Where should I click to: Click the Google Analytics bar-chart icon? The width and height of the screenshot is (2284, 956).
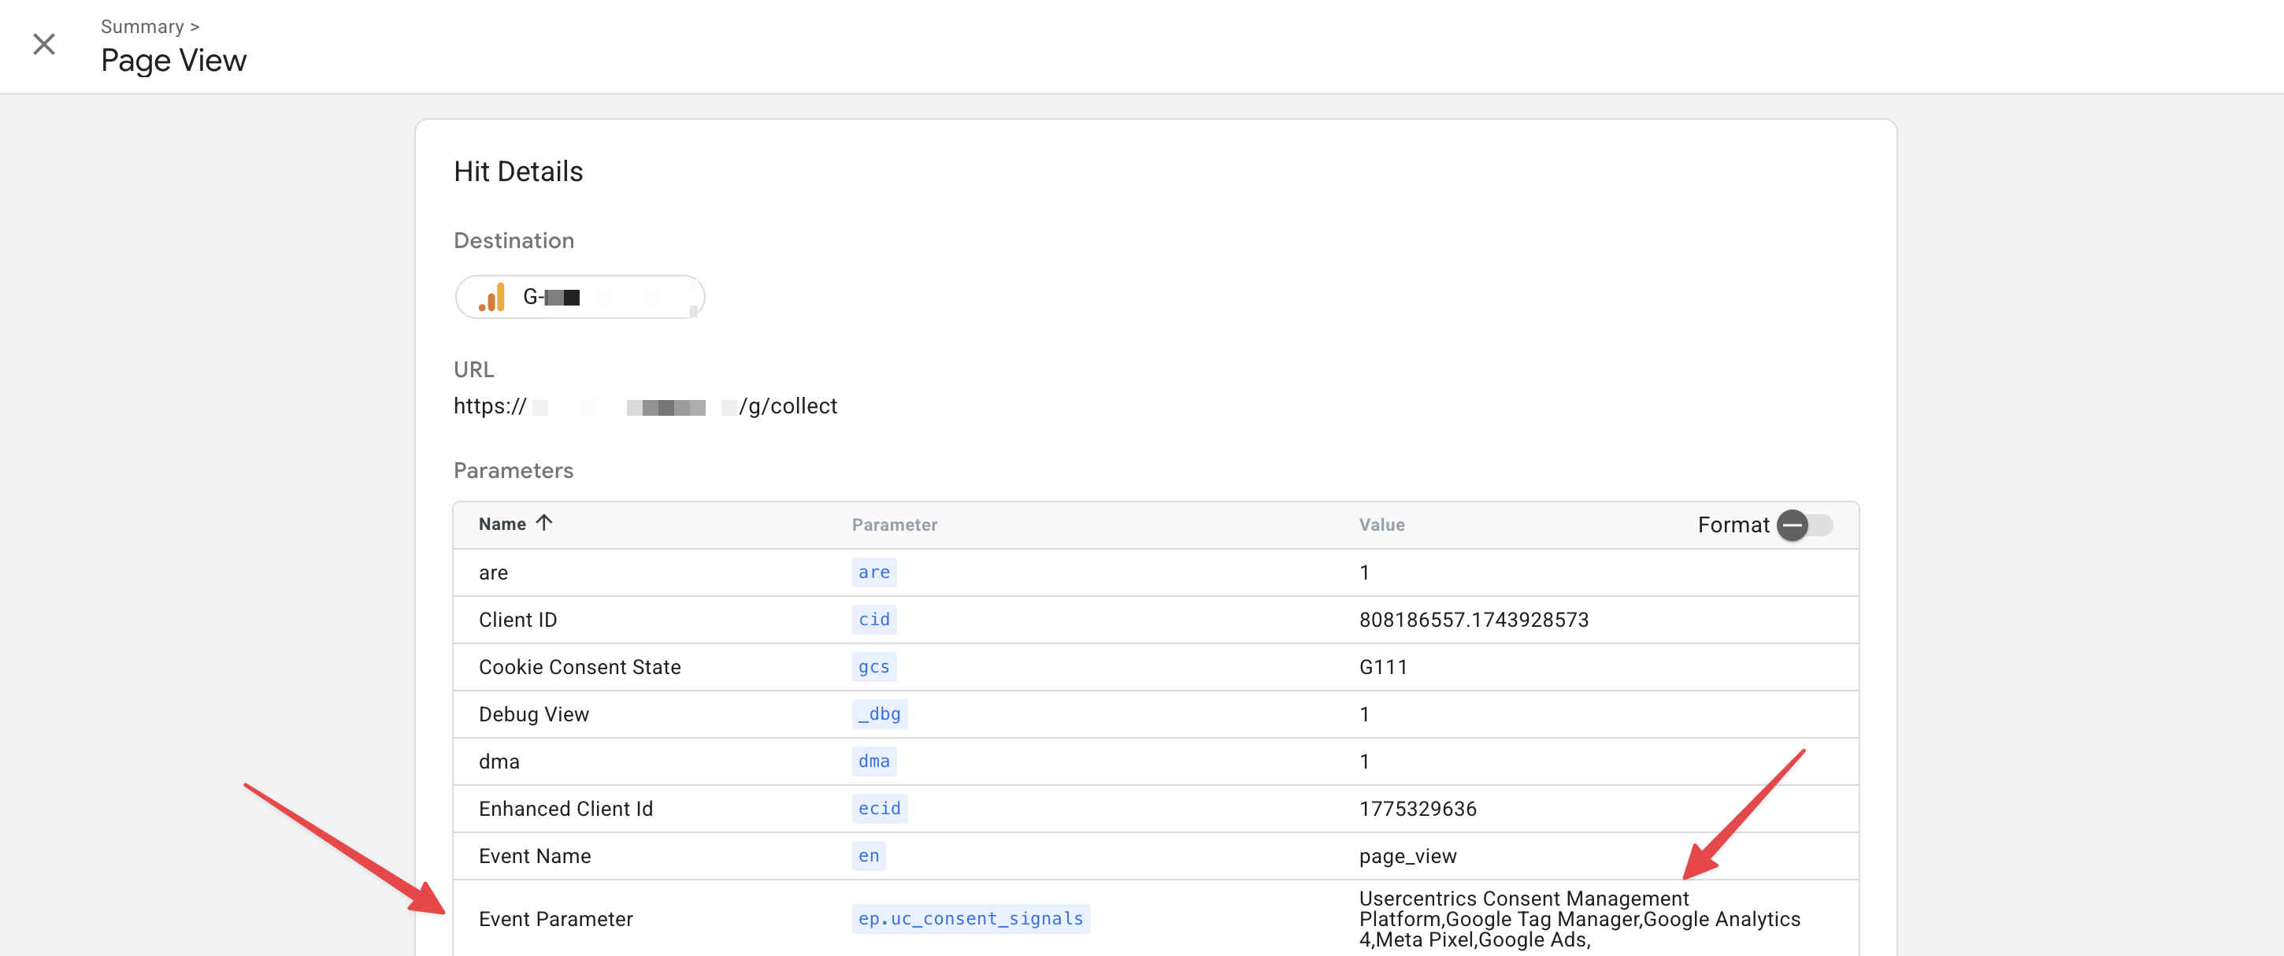click(x=492, y=297)
